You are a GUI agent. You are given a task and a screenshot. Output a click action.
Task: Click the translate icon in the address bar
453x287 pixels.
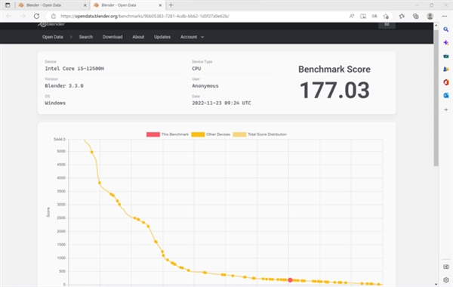click(x=374, y=16)
